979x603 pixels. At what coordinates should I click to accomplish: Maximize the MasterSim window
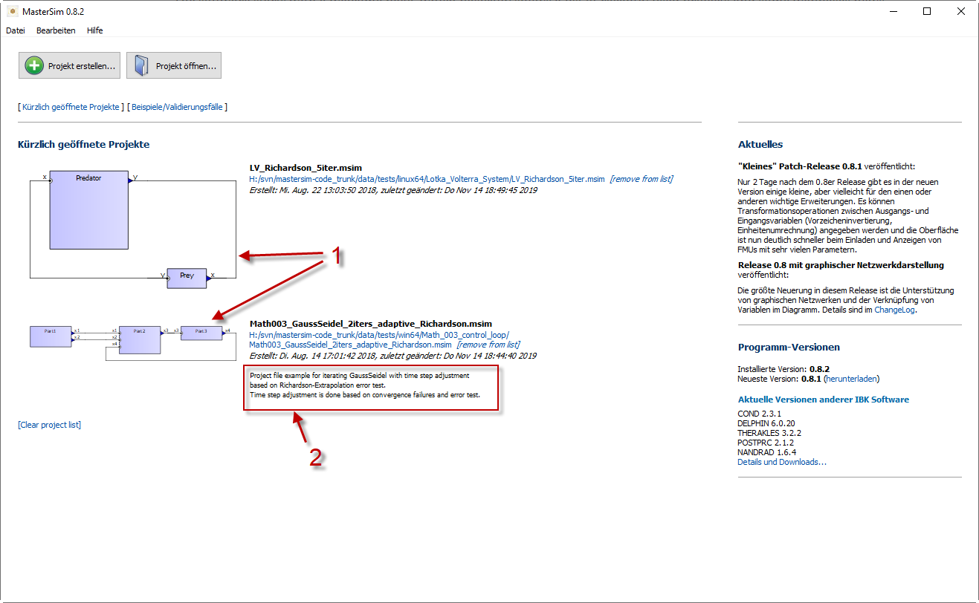(927, 11)
